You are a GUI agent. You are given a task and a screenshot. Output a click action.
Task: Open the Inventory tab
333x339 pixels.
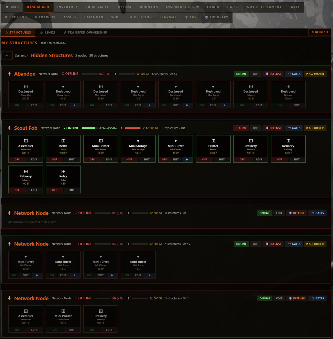(67, 7)
